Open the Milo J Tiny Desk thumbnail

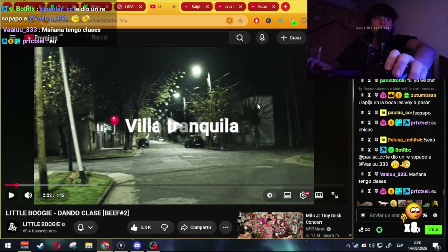[x=271, y=225]
